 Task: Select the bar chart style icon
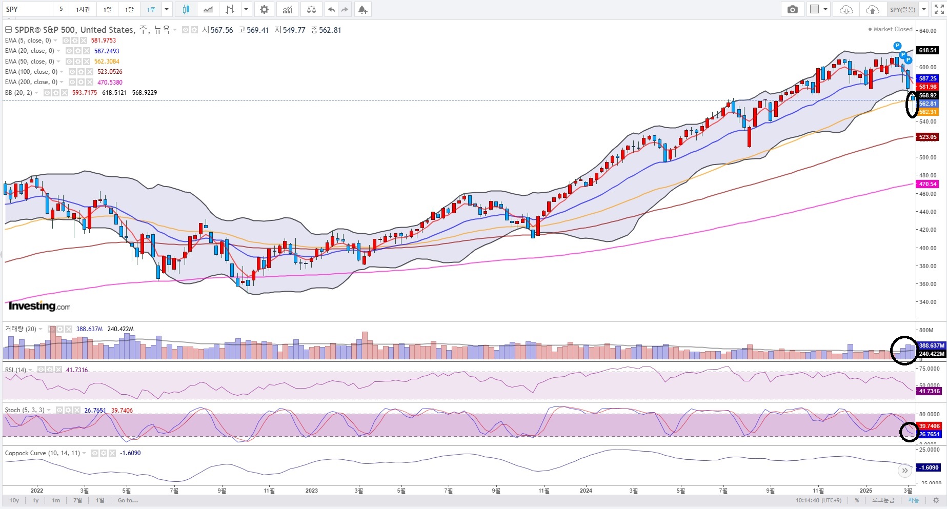point(230,9)
